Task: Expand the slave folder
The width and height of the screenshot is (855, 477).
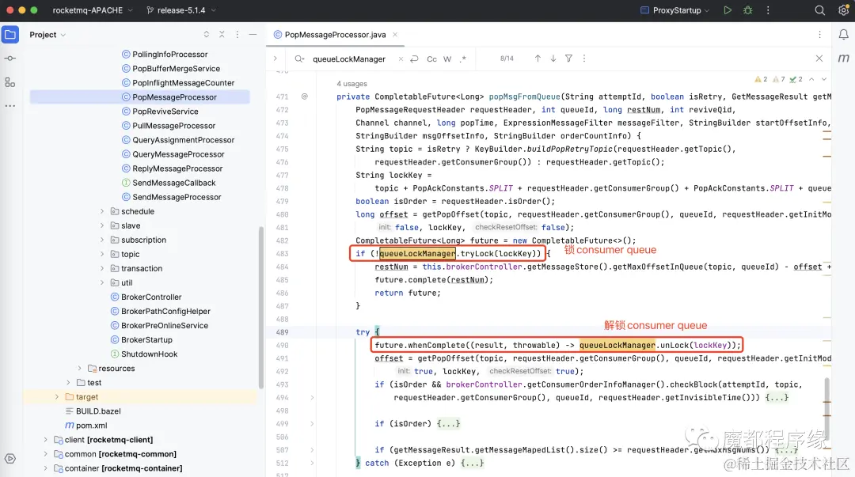Action: 102,225
